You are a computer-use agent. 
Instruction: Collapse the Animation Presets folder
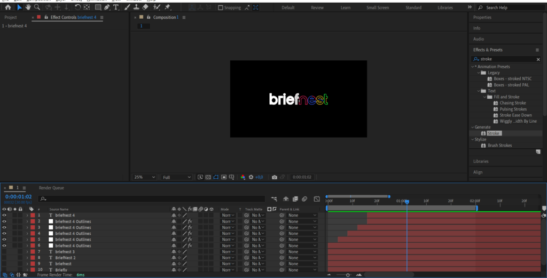[473, 67]
